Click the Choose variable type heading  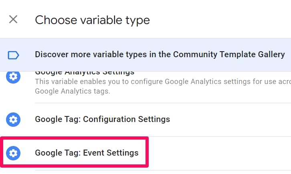tap(92, 20)
